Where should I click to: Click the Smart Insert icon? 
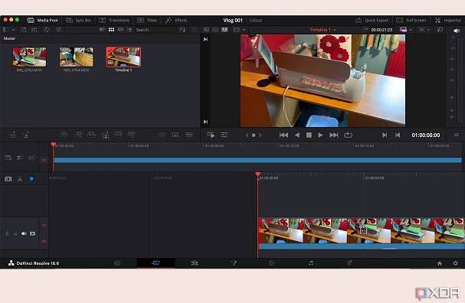click(64, 135)
